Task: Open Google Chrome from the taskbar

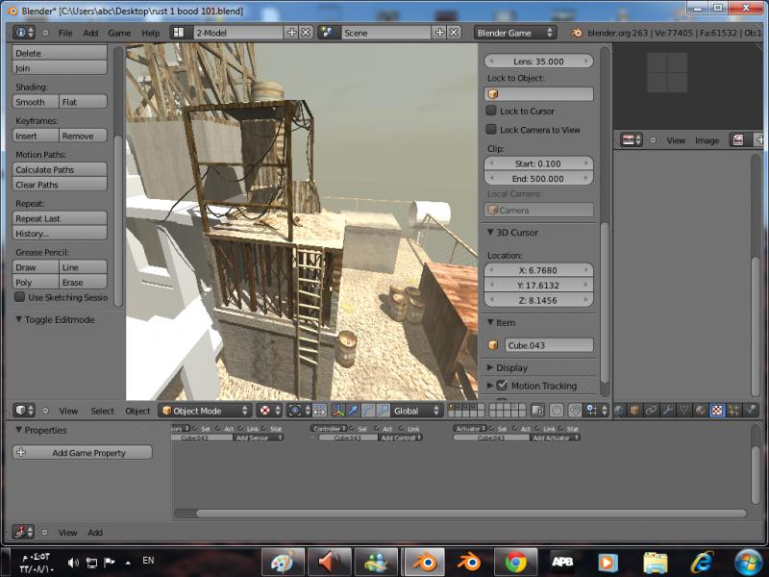Action: [515, 561]
